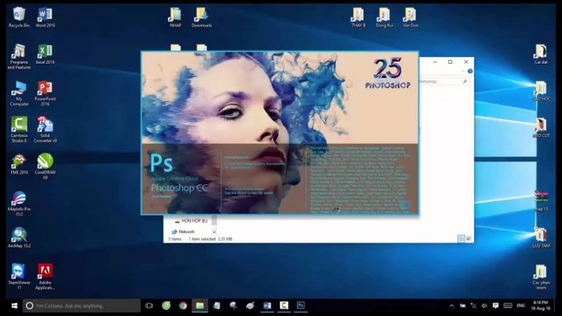Show hidden system tray icons
Image resolution: width=562 pixels, height=316 pixels.
[452, 306]
